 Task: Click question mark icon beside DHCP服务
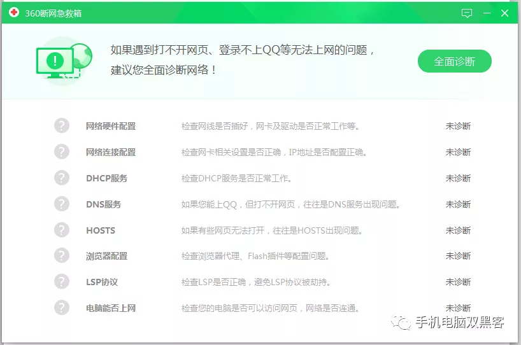[62, 178]
